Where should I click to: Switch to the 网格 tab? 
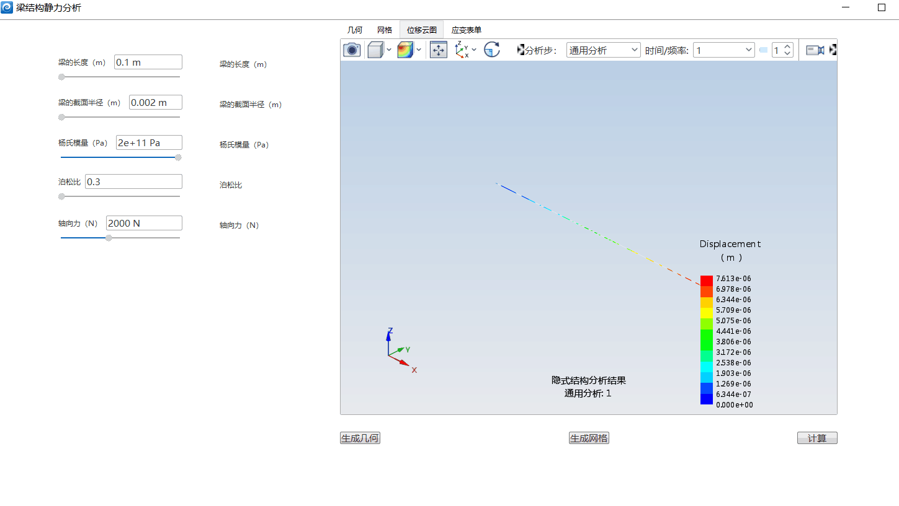[385, 30]
